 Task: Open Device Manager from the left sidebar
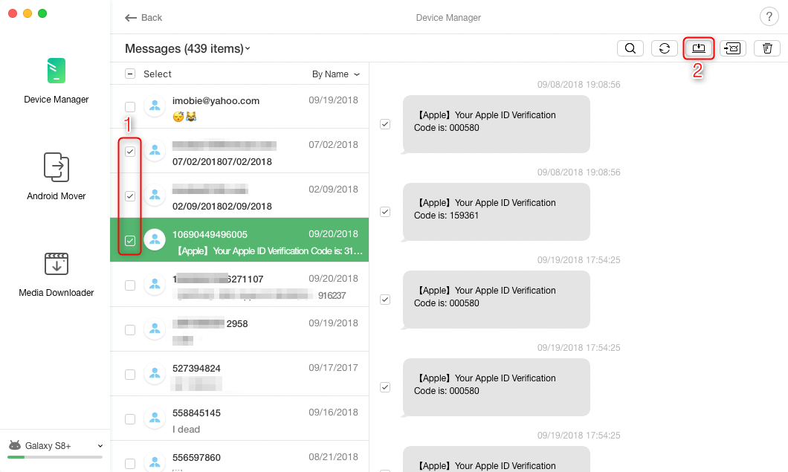pyautogui.click(x=55, y=80)
